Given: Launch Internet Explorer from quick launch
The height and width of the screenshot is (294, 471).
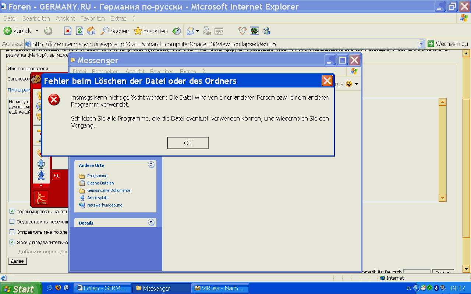Looking at the screenshot, I should pos(50,288).
